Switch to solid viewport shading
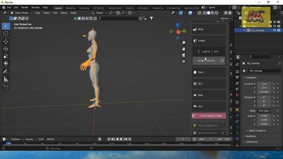Screen dimensions: 283x159 [208, 13]
